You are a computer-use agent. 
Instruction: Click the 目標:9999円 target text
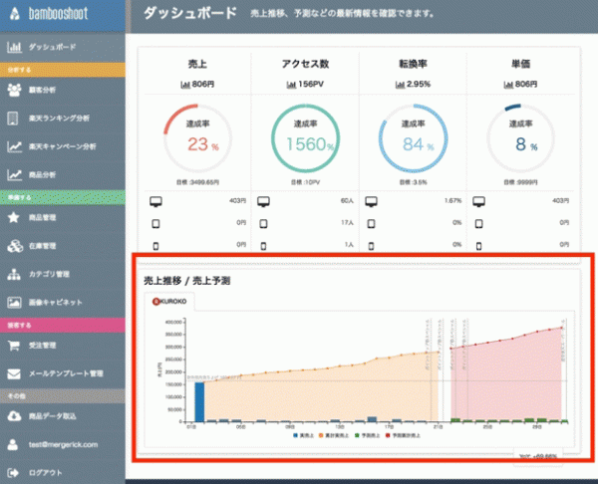tap(520, 182)
